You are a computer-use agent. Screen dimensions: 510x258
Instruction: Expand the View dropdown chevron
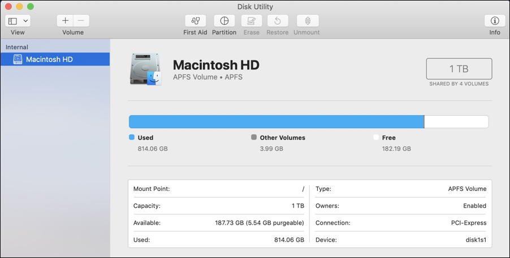pos(25,21)
